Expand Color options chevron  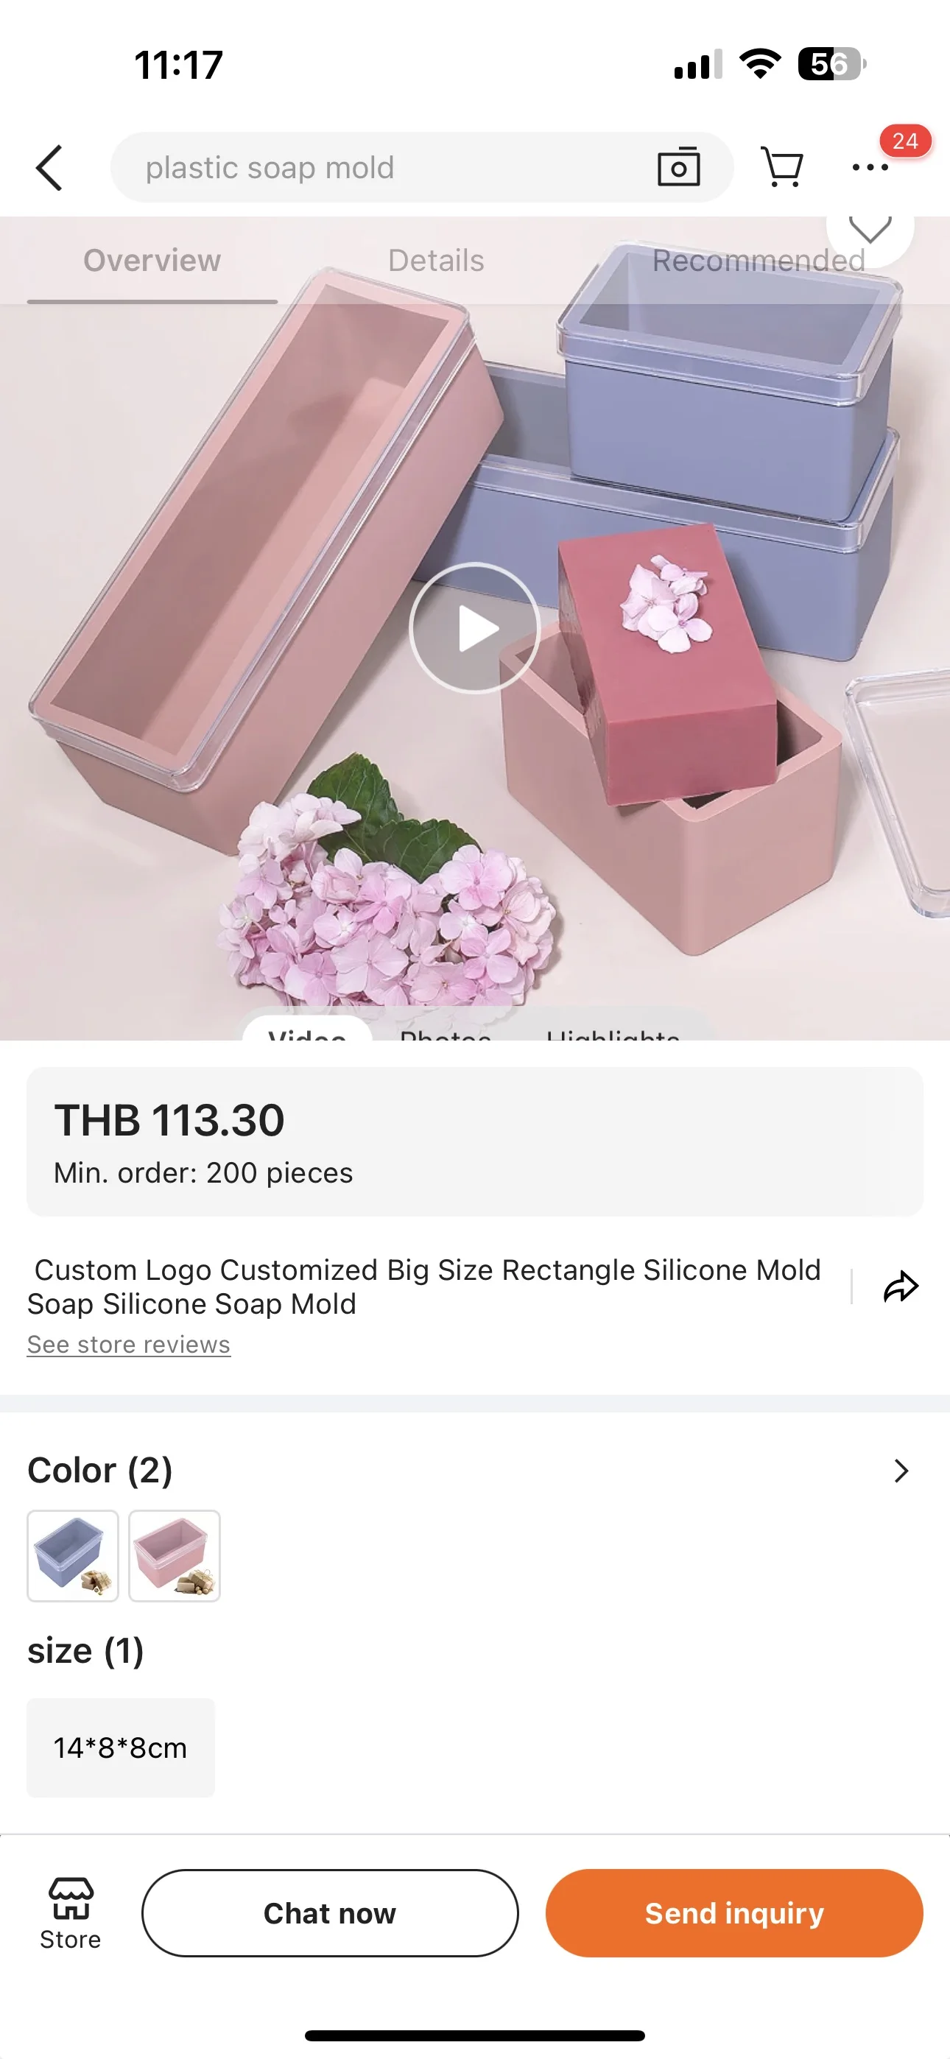coord(901,1471)
